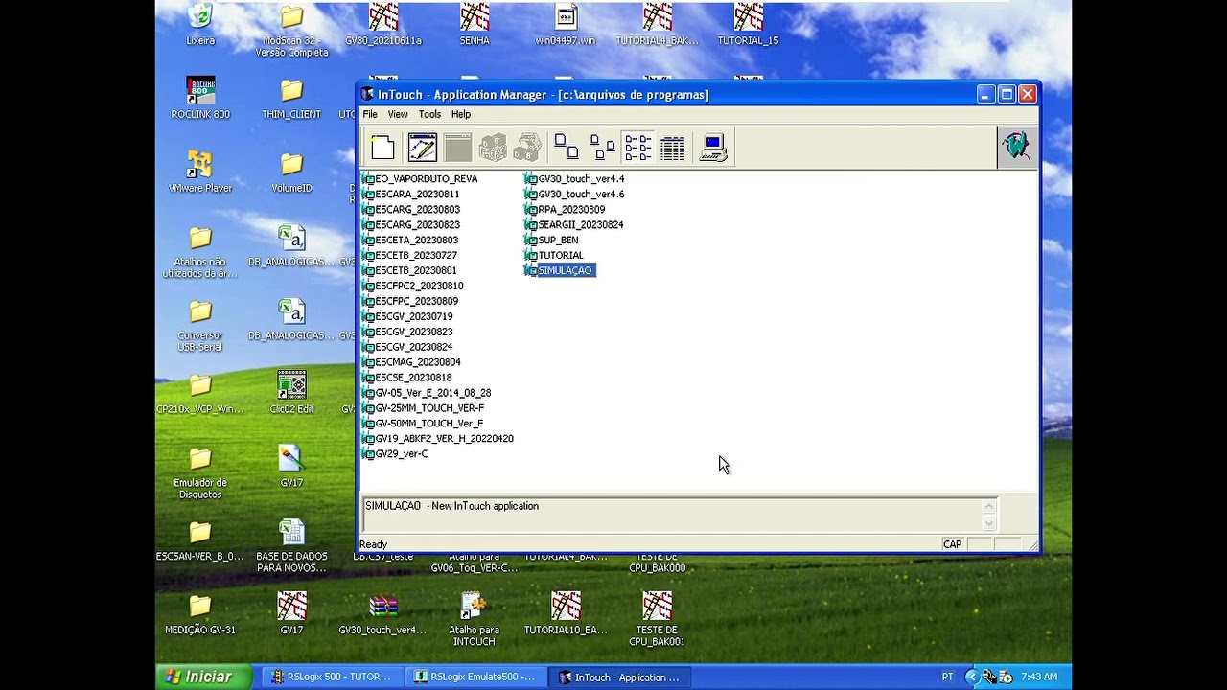1227x690 pixels.
Task: Select ROCLINK 800 shortcut icon
Action: pyautogui.click(x=200, y=98)
